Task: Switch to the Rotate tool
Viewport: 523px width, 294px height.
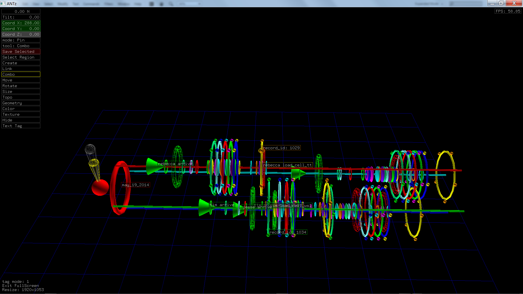Action: click(x=21, y=86)
